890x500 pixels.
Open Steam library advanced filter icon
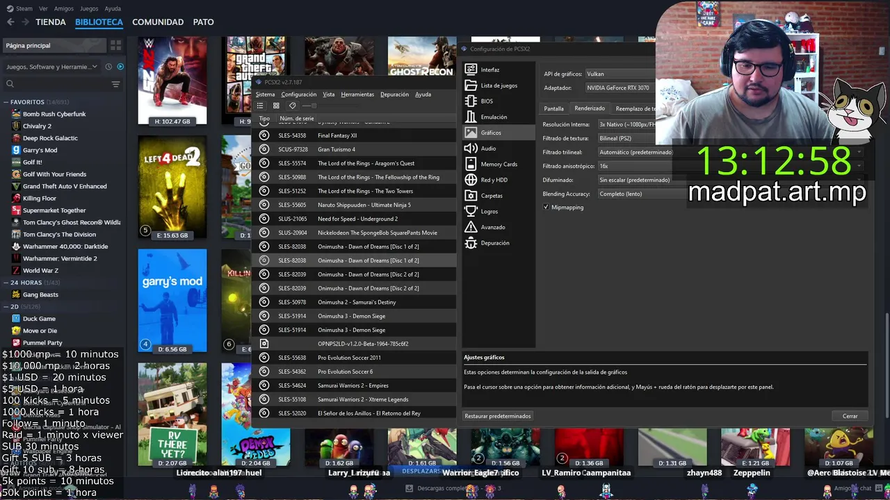(115, 84)
